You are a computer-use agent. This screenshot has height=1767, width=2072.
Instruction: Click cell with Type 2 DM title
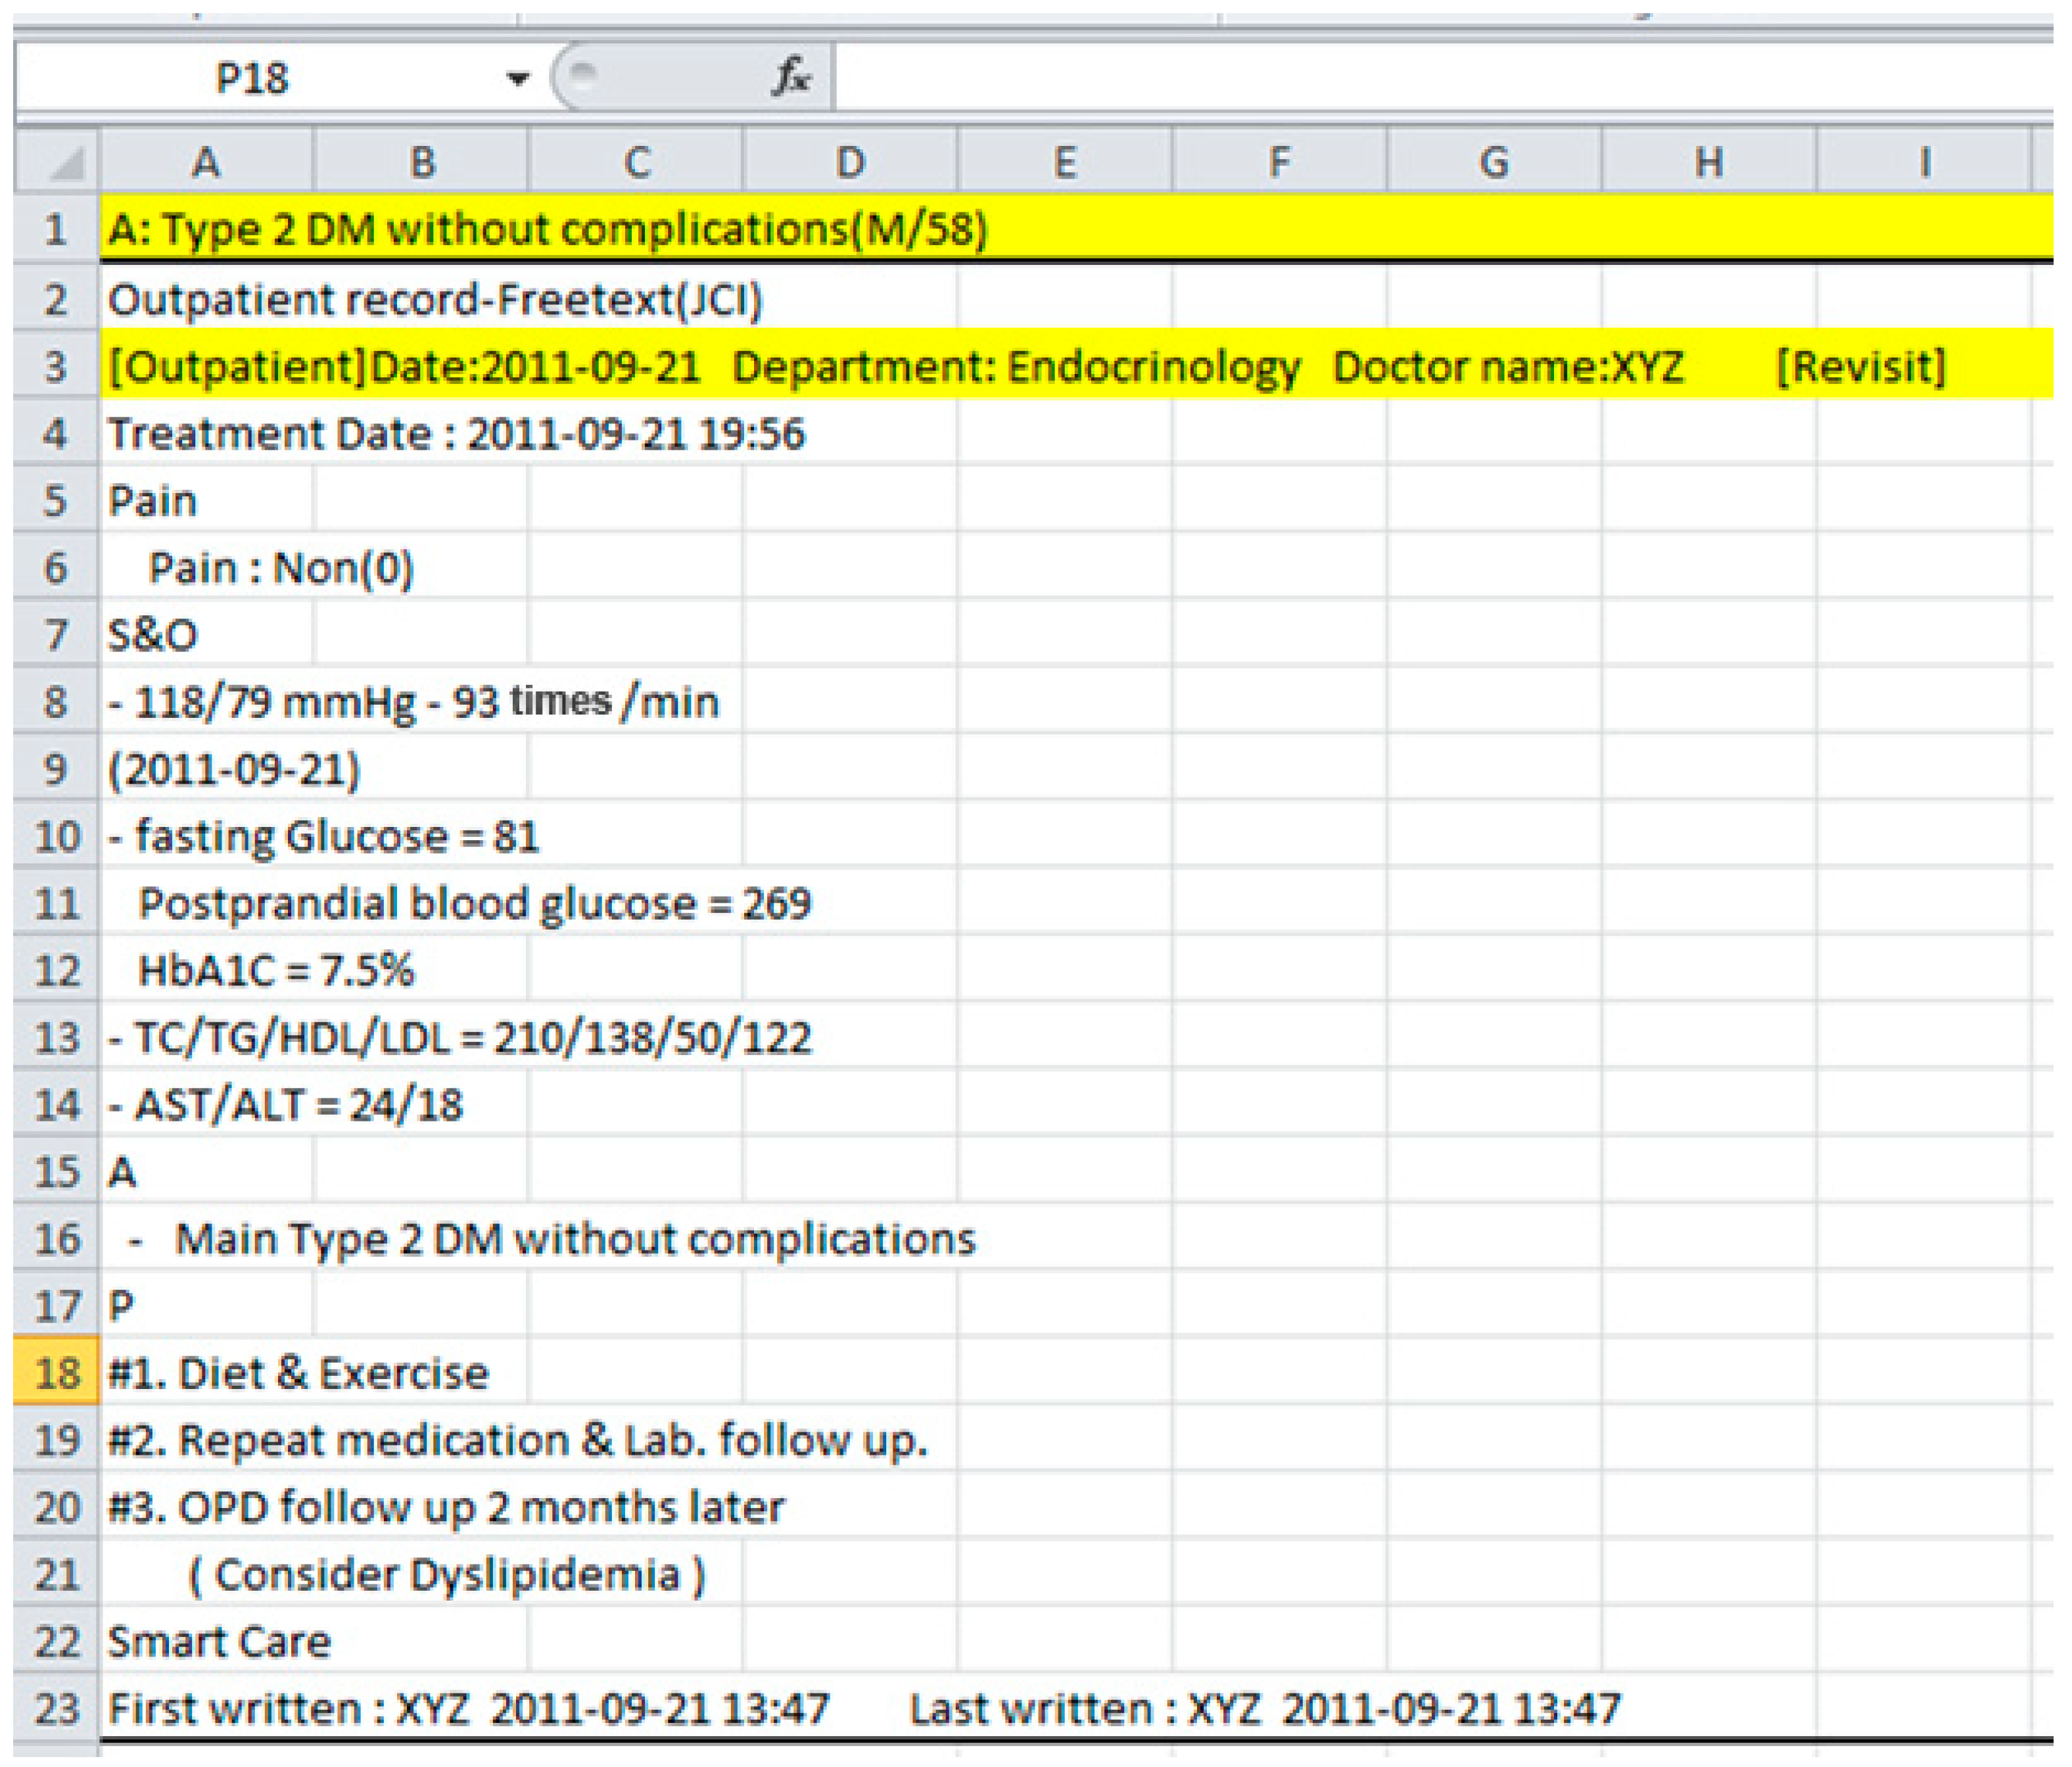[206, 230]
